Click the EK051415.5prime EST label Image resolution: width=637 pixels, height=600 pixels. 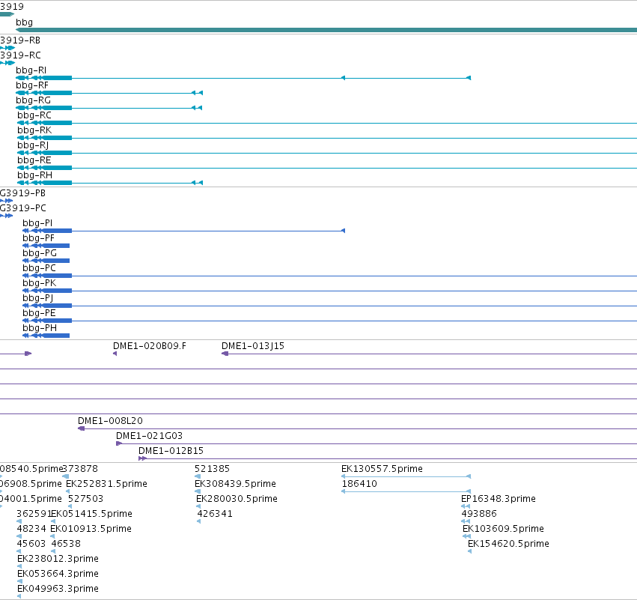(x=92, y=514)
